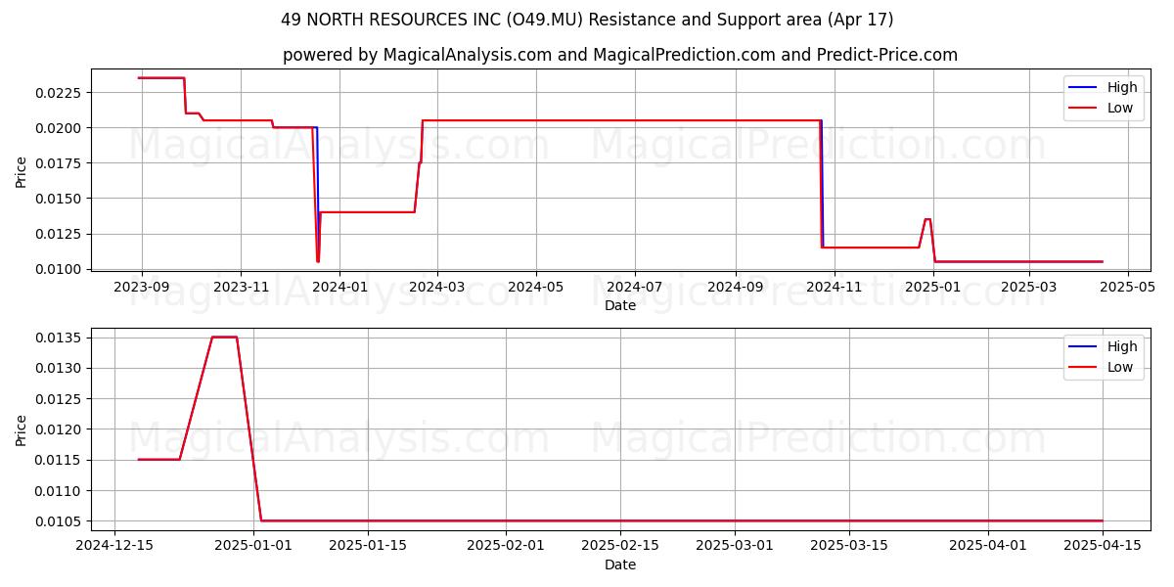Click the chart title mentioning 49 NORTH RESOURCES
1174x587 pixels.
587,20
